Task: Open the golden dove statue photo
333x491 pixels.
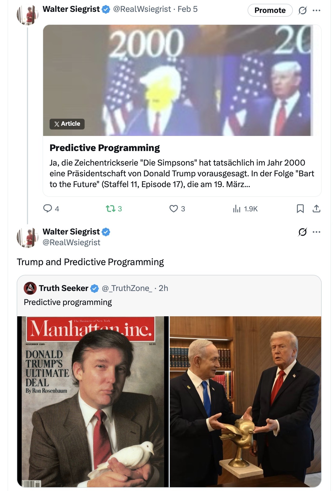Action: pyautogui.click(x=245, y=402)
